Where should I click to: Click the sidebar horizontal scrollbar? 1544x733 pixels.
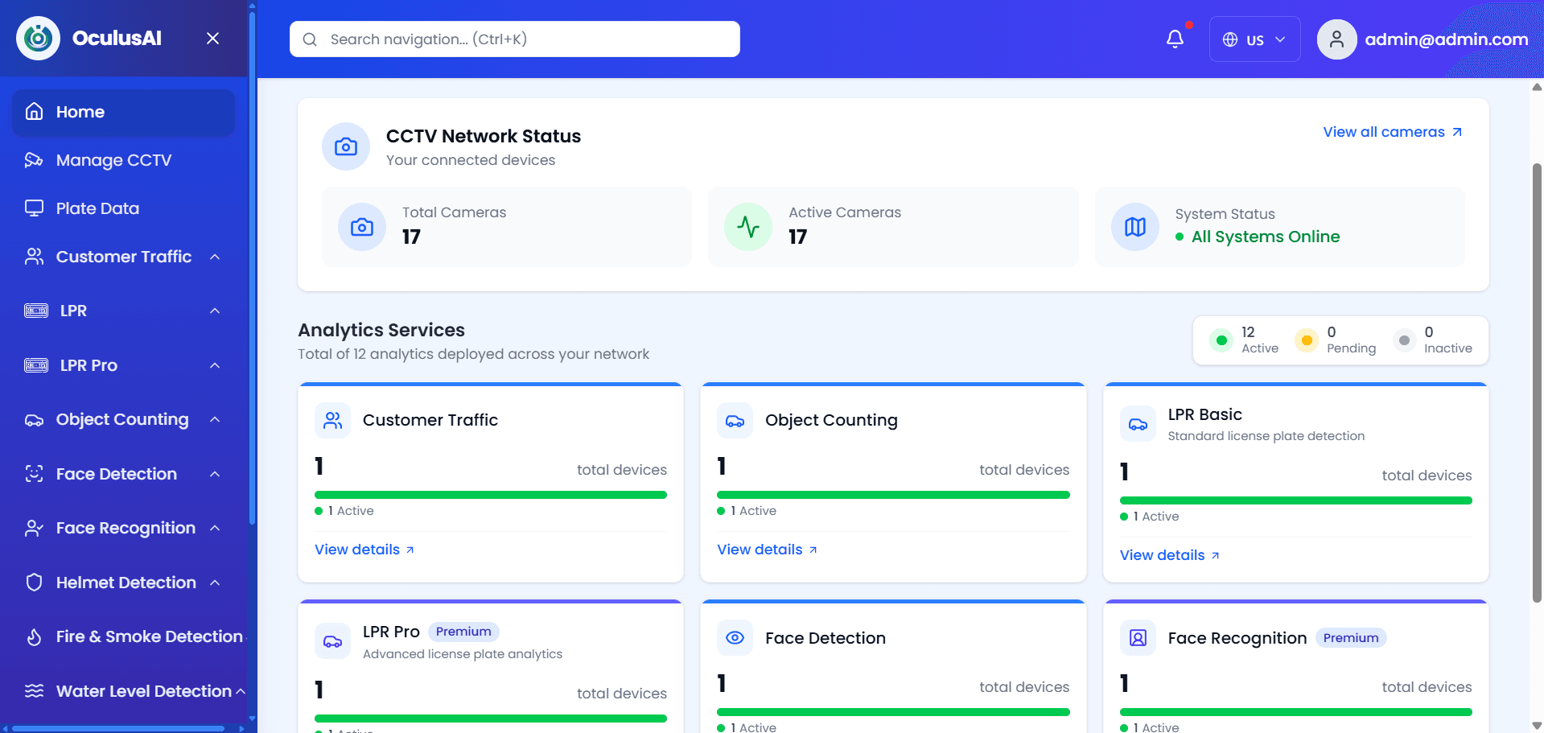click(118, 729)
